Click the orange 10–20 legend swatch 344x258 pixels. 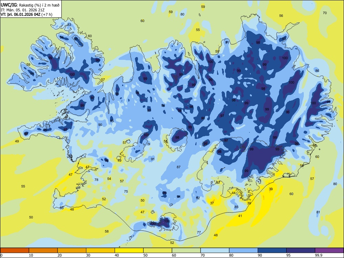(43, 250)
